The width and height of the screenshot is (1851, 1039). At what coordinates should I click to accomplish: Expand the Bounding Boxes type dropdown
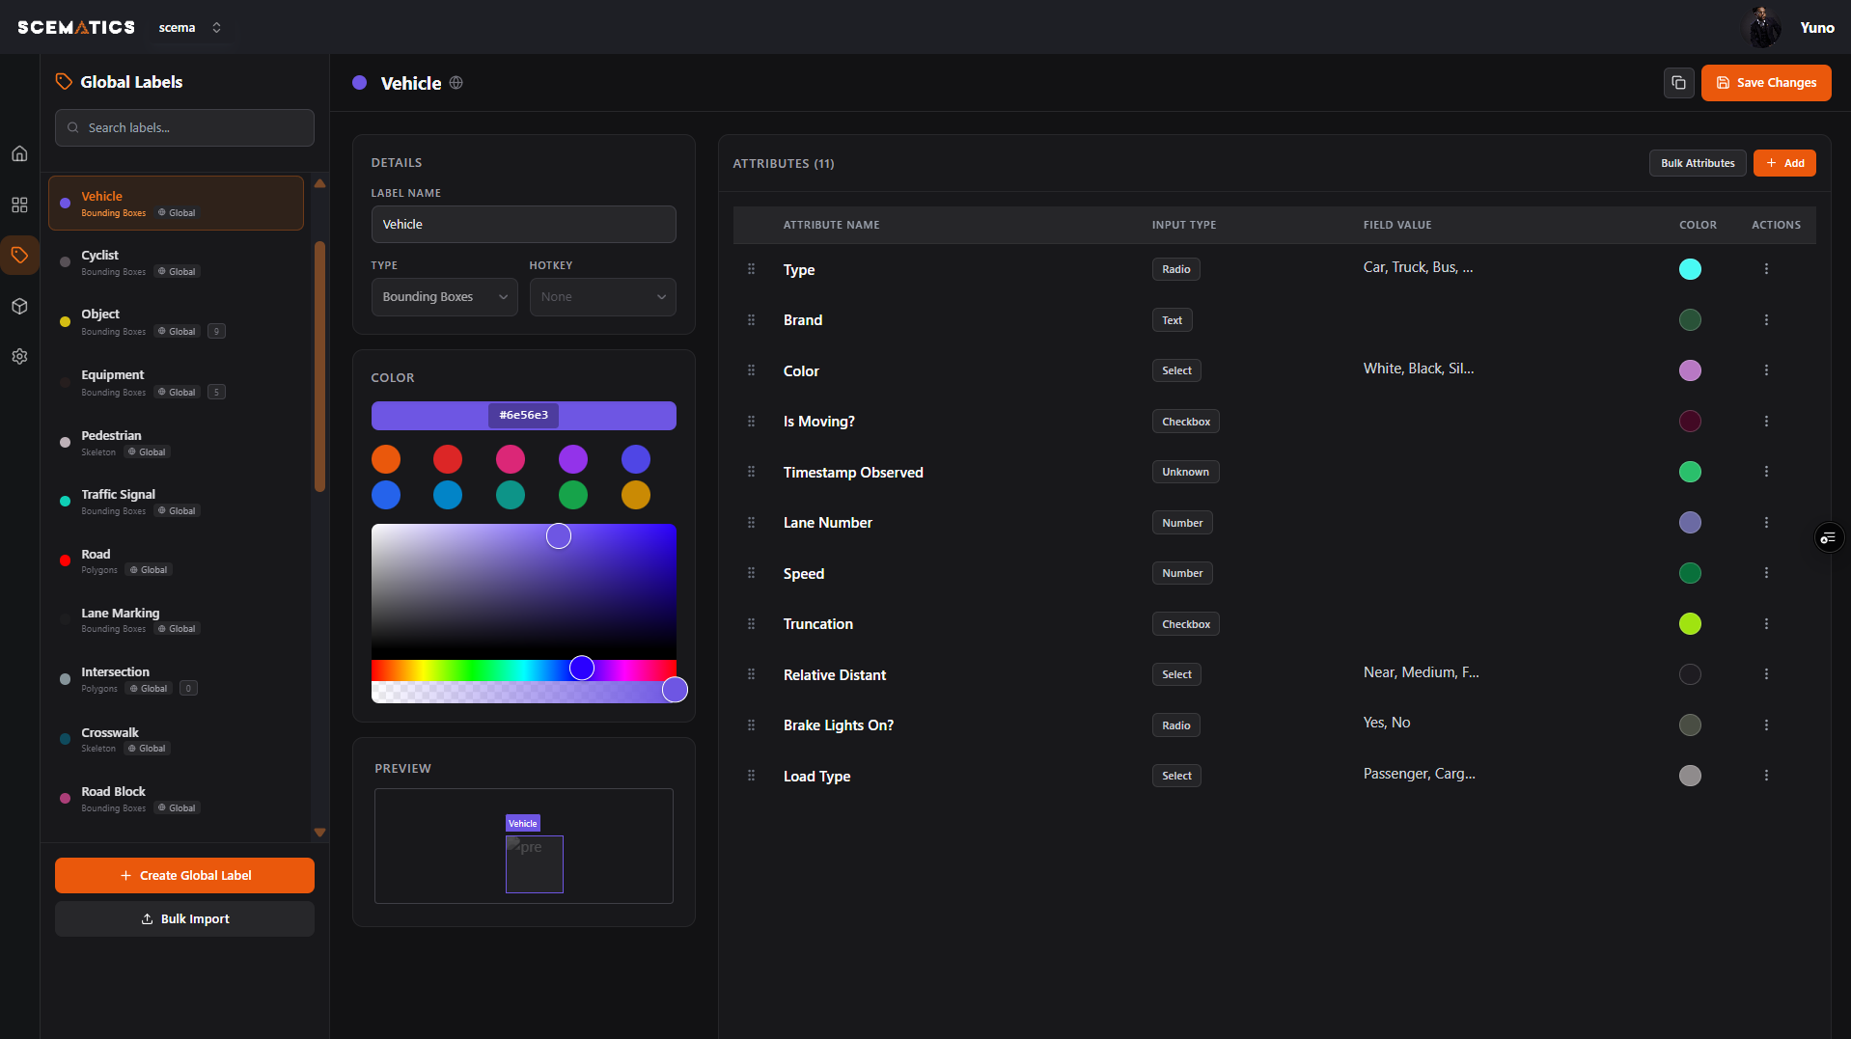444,297
